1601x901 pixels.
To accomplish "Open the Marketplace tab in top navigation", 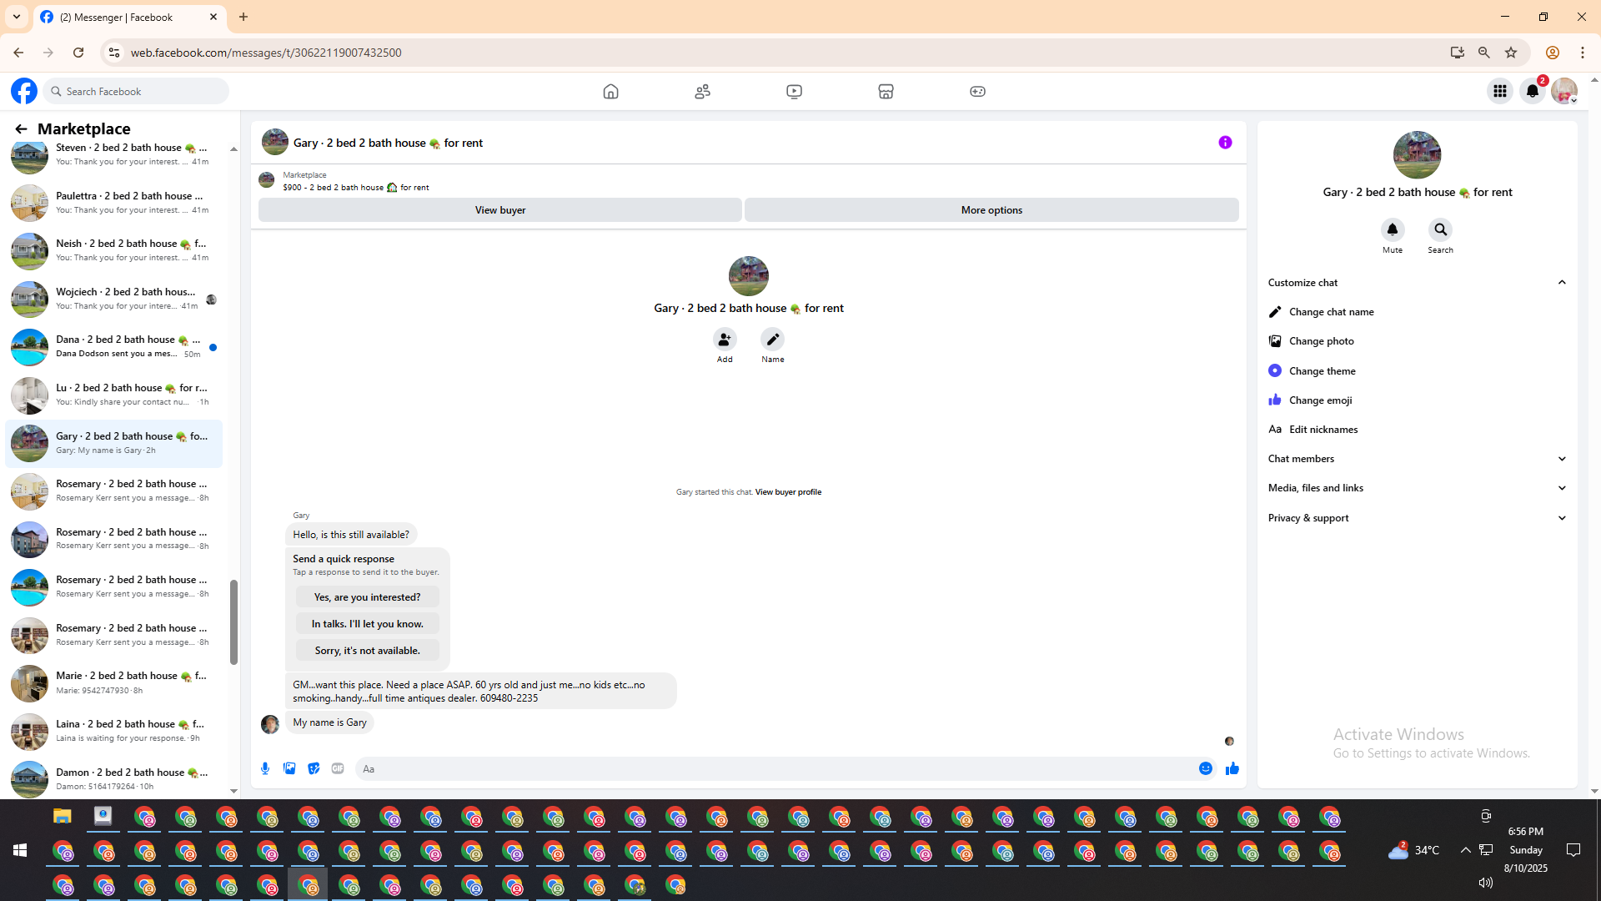I will point(886,91).
